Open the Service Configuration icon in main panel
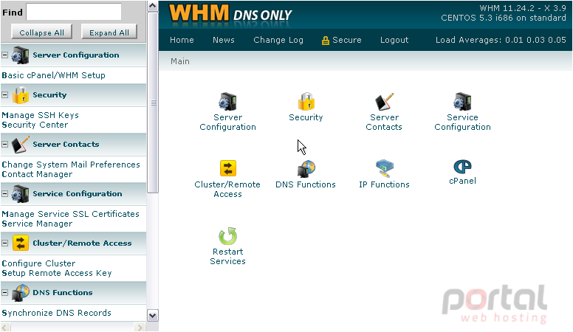Image resolution: width=573 pixels, height=332 pixels. [x=462, y=102]
